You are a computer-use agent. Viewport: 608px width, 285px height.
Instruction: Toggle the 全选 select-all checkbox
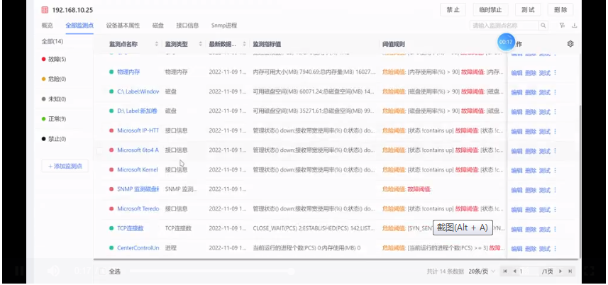tap(100, 272)
